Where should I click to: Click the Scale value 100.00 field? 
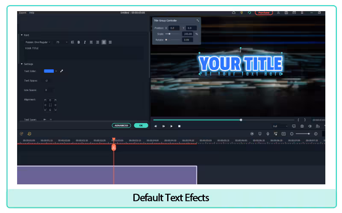(188, 34)
